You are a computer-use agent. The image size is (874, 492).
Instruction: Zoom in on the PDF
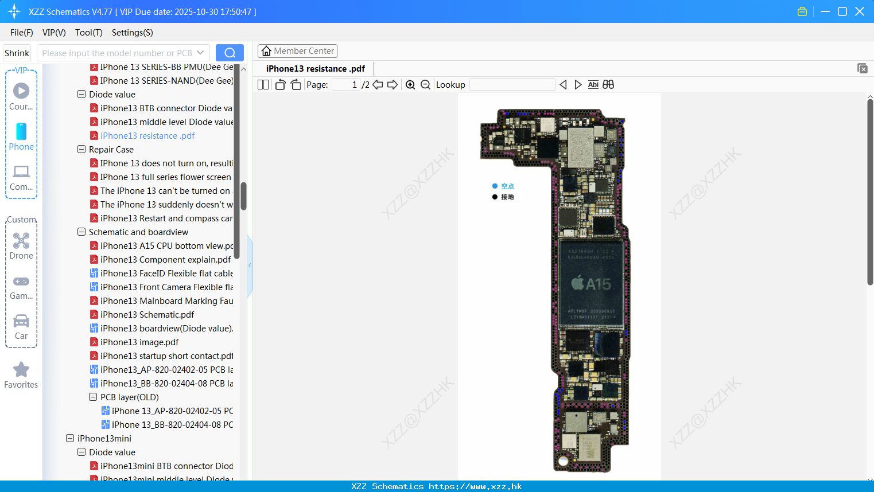pyautogui.click(x=410, y=84)
